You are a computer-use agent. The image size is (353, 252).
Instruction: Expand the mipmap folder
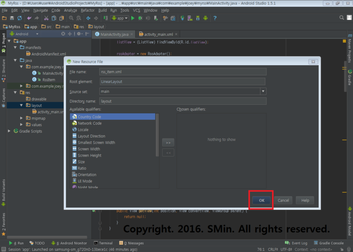[21, 118]
